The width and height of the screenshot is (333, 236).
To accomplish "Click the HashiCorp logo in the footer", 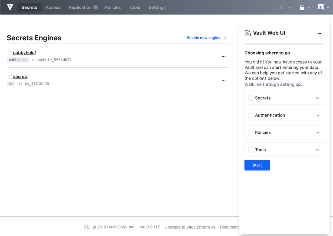I will tap(87, 227).
